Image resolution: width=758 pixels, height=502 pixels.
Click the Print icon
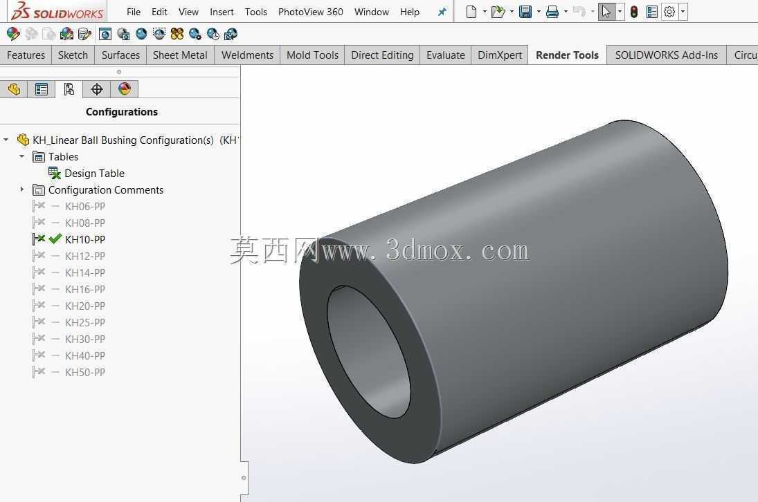tap(552, 12)
